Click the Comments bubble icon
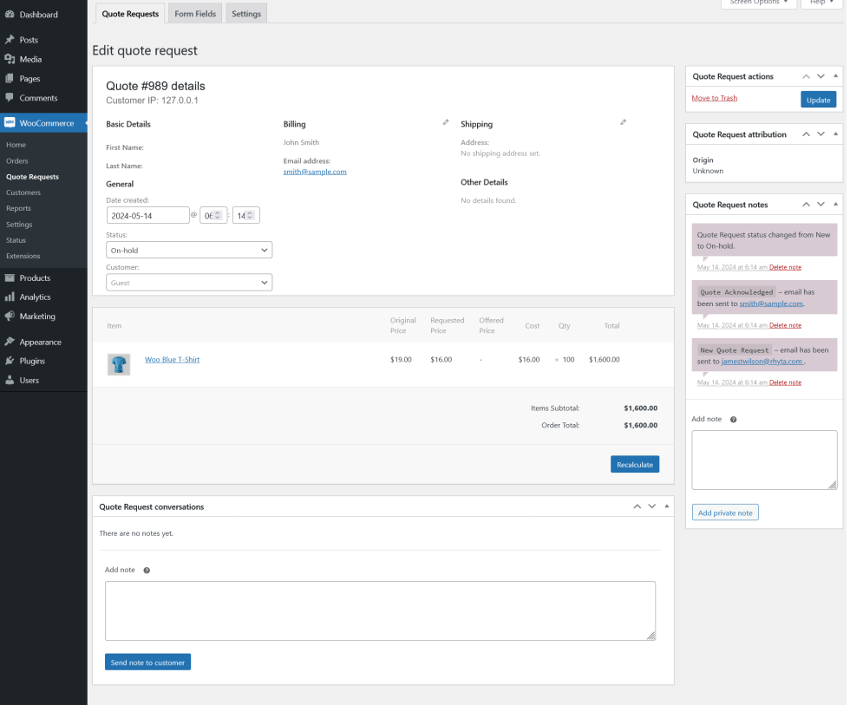 point(10,98)
